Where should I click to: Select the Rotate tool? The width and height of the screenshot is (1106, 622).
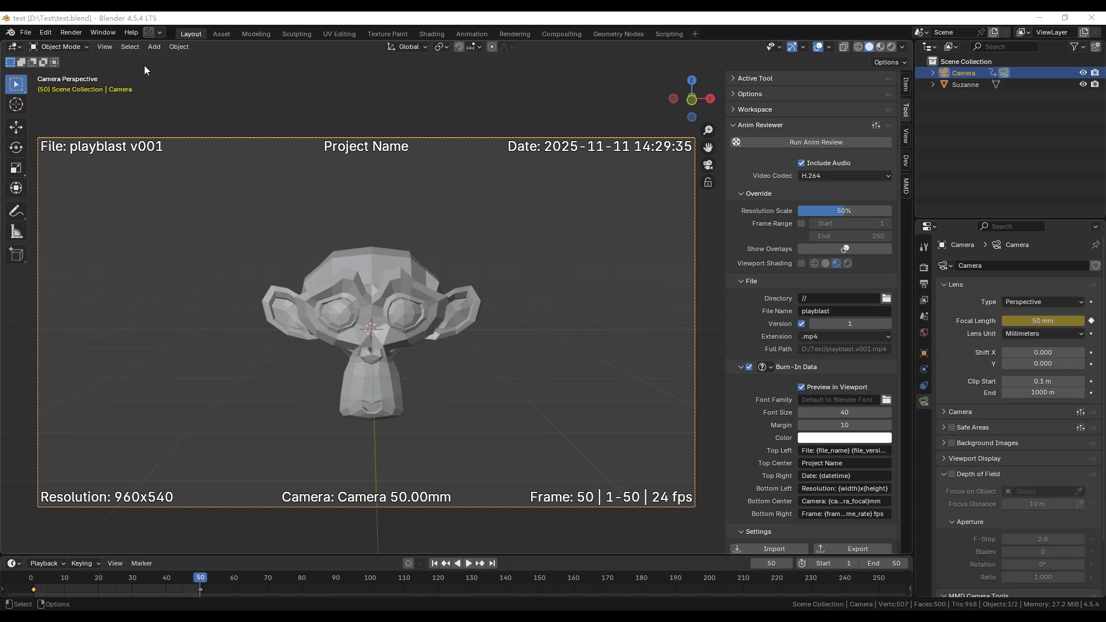click(x=16, y=147)
